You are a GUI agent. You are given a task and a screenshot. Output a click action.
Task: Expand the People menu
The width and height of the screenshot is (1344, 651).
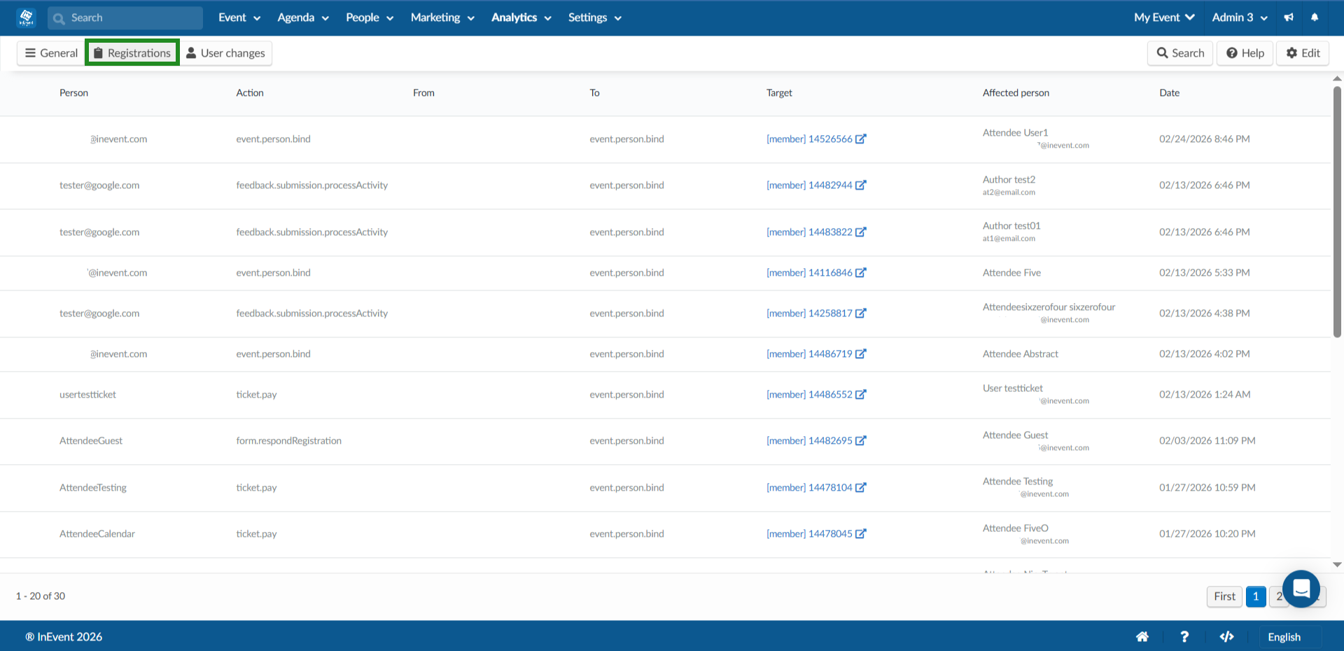coord(370,17)
